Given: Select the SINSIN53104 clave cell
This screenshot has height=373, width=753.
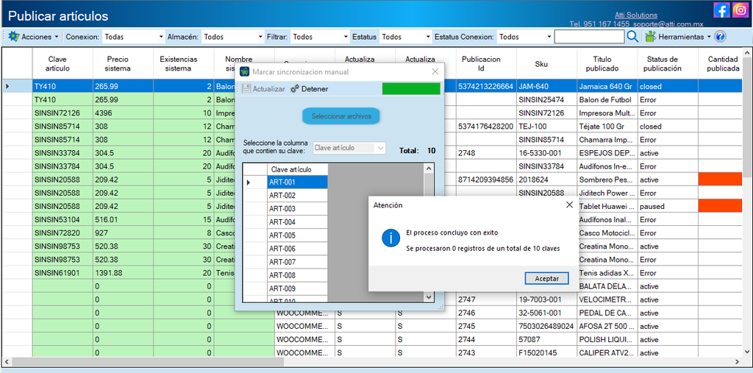Looking at the screenshot, I should point(63,220).
